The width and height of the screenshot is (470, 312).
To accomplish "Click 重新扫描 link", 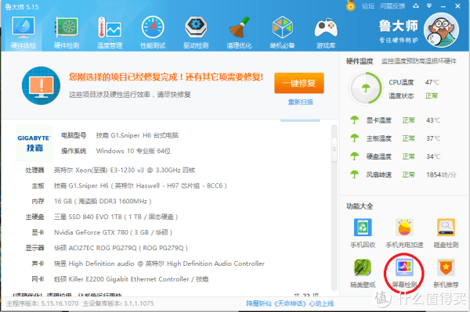I will tap(300, 102).
